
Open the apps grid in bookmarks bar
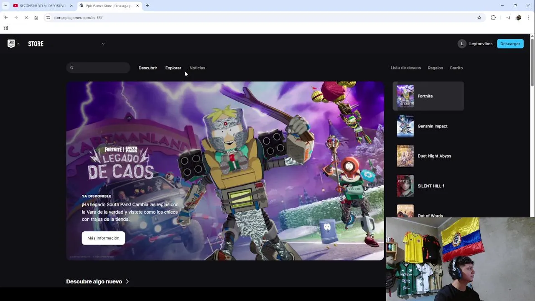pos(5,28)
